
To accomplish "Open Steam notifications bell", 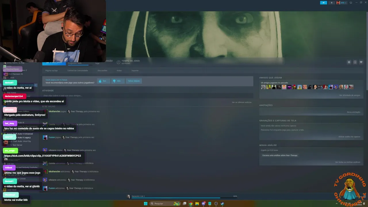I will click(x=331, y=3).
